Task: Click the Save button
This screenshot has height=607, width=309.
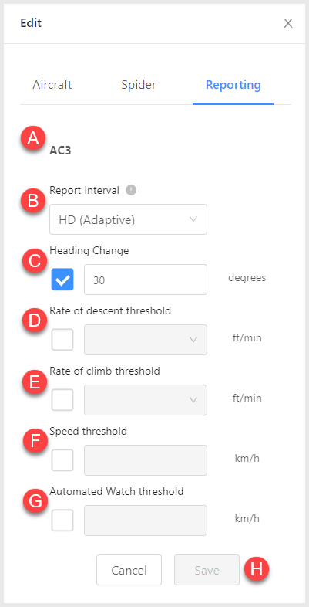Action: coord(207,570)
